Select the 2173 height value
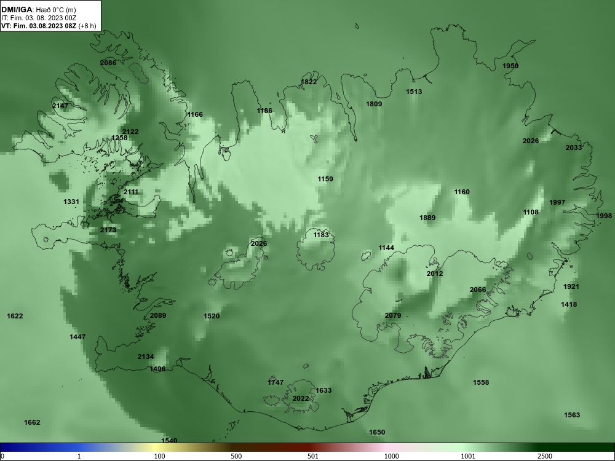The height and width of the screenshot is (461, 615). tap(108, 230)
